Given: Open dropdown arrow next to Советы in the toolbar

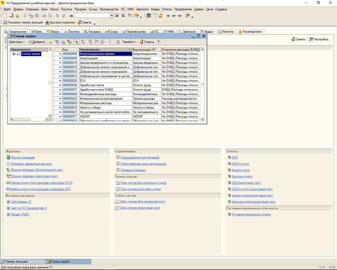Looking at the screenshot, I should [x=95, y=24].
